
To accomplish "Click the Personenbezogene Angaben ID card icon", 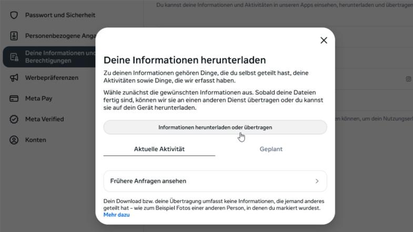I will [14, 36].
